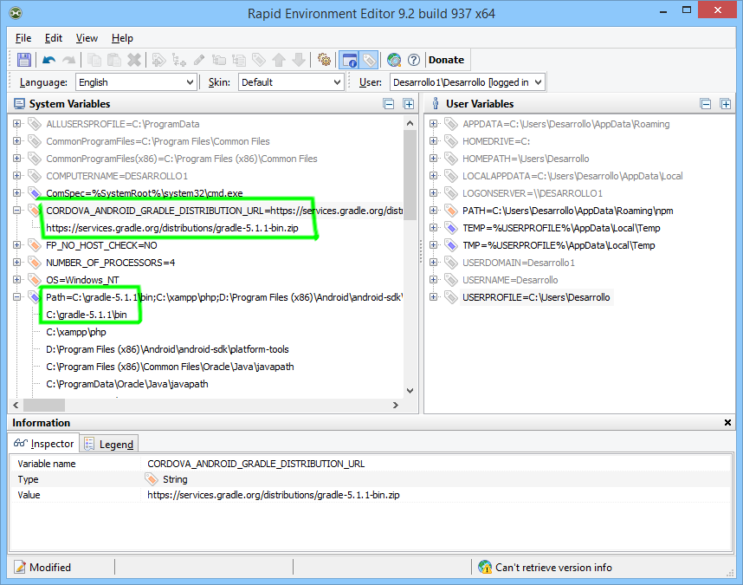Viewport: 743px width, 585px height.
Task: Collapse all System Variables with minus icon
Action: pos(389,104)
